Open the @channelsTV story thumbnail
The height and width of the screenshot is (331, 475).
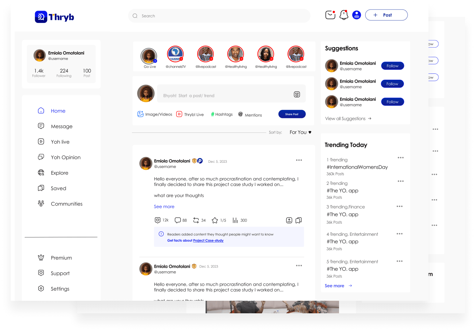(x=175, y=54)
